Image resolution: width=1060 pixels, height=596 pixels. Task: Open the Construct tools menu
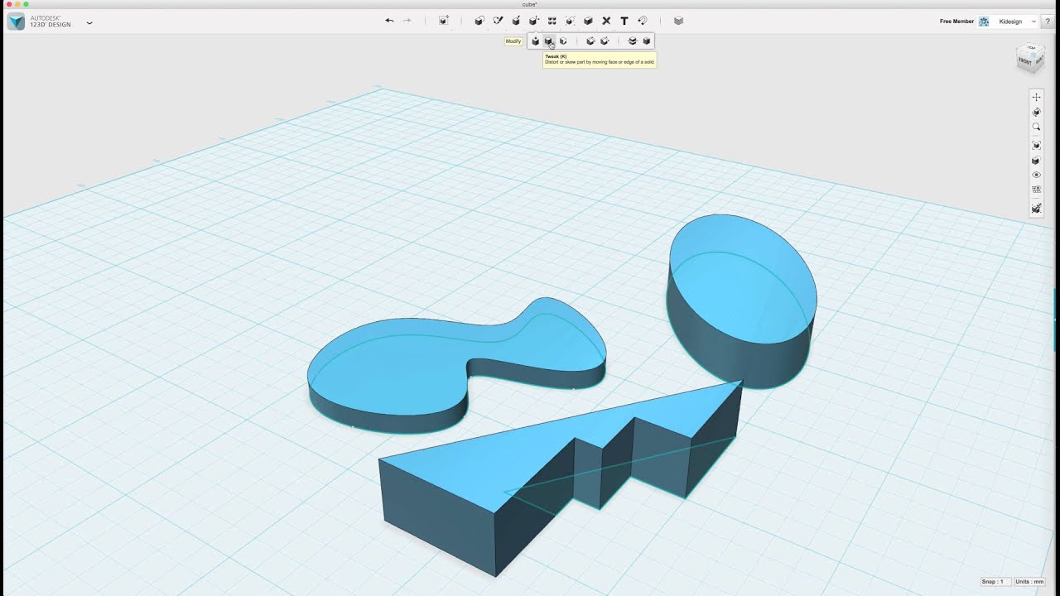click(516, 21)
